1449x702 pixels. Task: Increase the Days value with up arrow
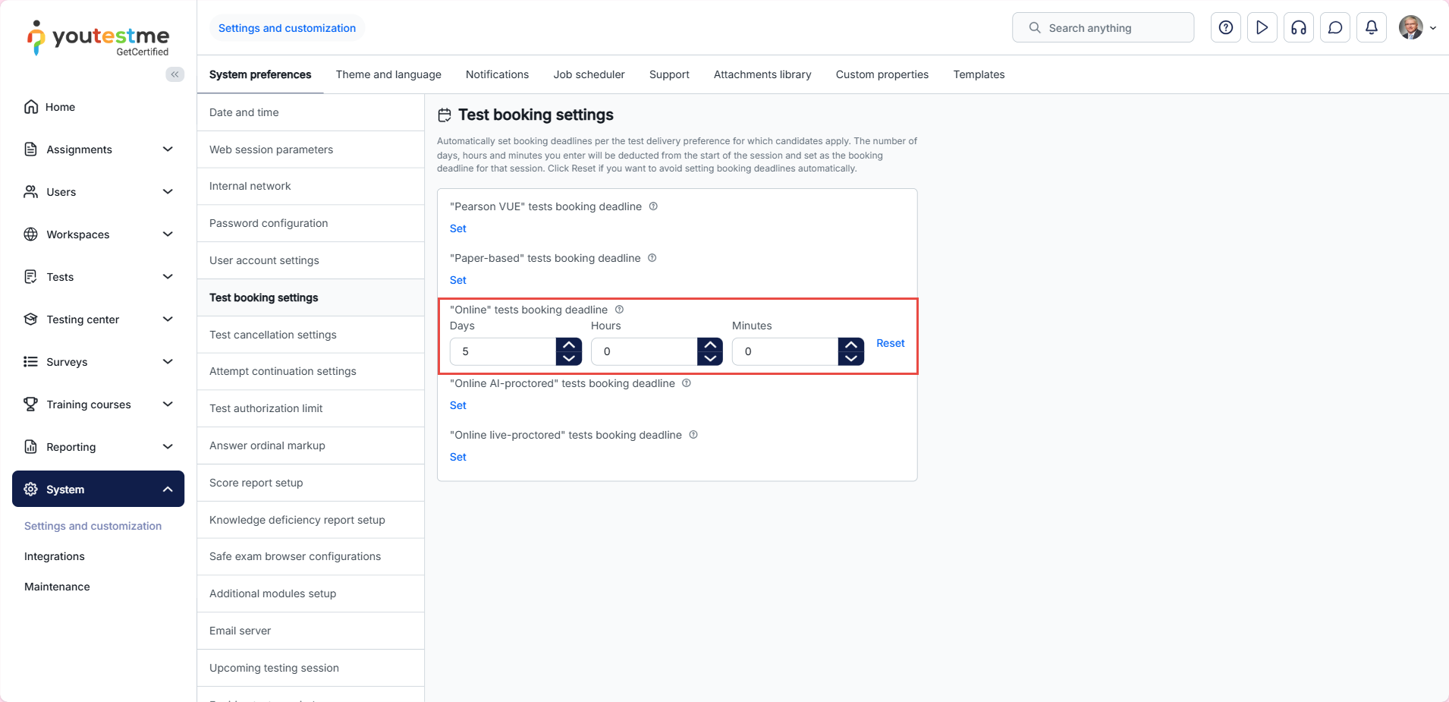pyautogui.click(x=568, y=345)
